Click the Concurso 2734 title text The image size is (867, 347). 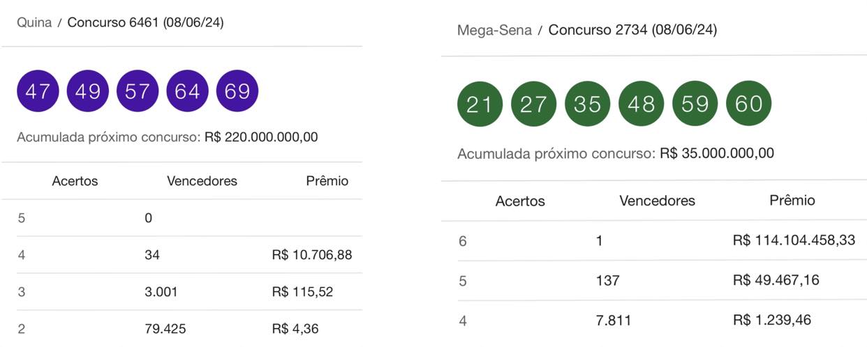tap(632, 30)
